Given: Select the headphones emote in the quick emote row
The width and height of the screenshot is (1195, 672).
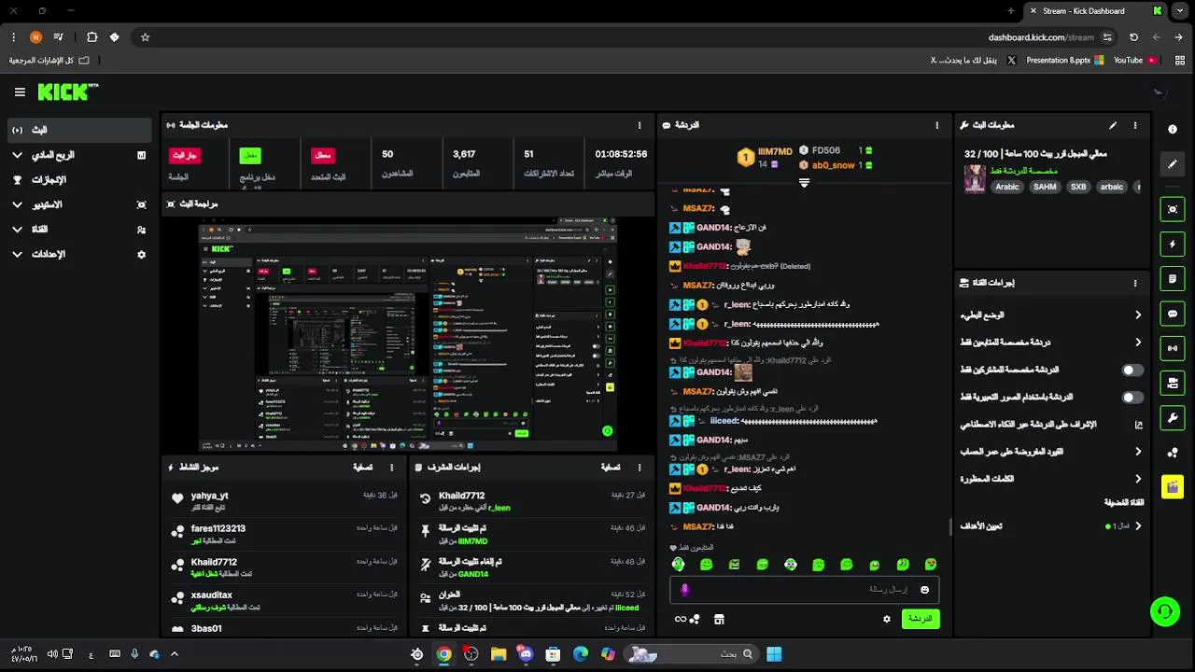Looking at the screenshot, I should 679,565.
